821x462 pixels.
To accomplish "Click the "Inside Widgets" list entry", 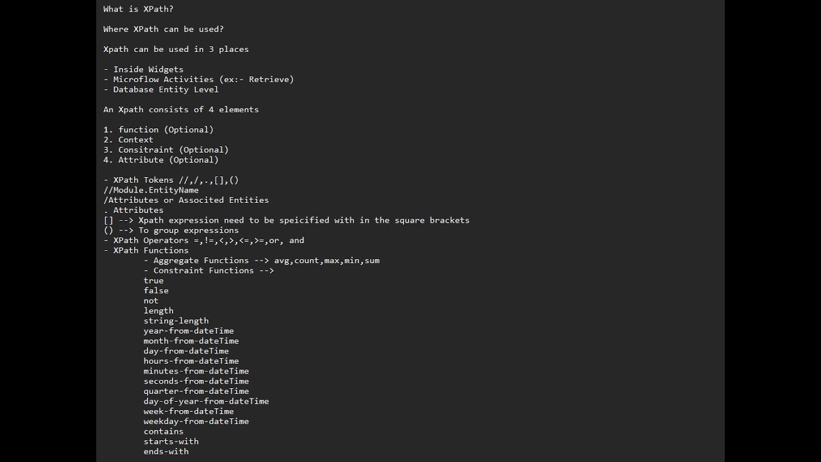I will click(x=148, y=69).
